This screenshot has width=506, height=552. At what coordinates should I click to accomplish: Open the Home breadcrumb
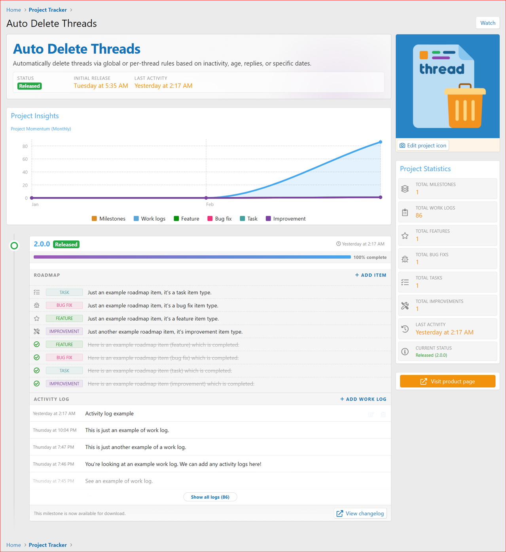click(x=13, y=9)
